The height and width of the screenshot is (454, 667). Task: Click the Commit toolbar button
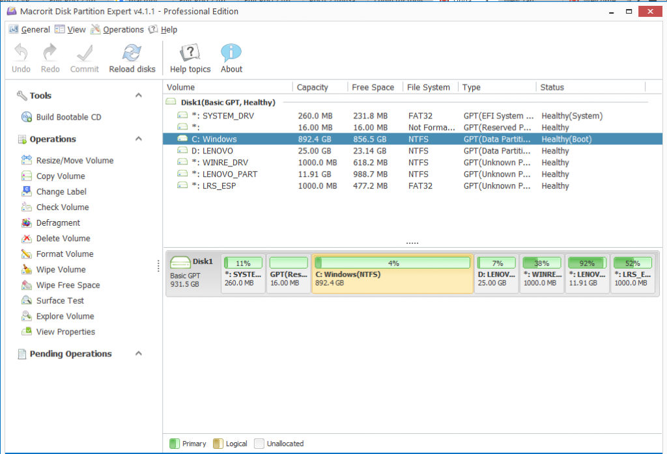tap(84, 59)
